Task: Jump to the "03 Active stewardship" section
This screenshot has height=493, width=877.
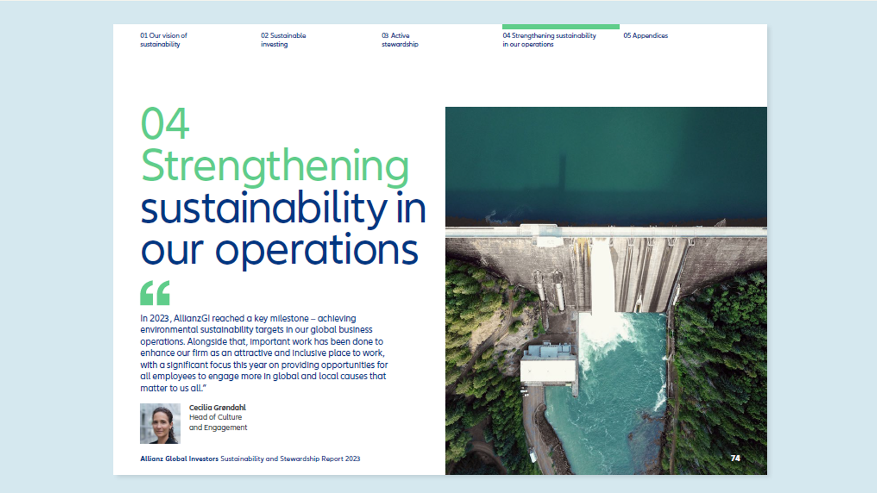Action: 400,40
